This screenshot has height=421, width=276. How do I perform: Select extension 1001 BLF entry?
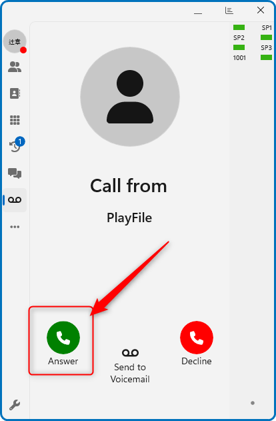point(239,58)
